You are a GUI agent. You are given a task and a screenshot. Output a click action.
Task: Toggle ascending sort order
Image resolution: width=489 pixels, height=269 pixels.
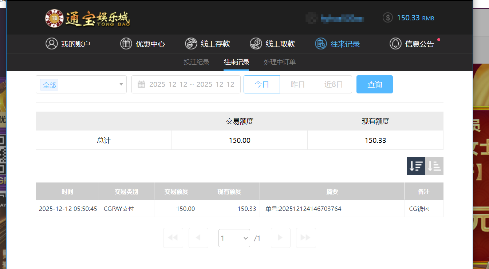pos(434,166)
